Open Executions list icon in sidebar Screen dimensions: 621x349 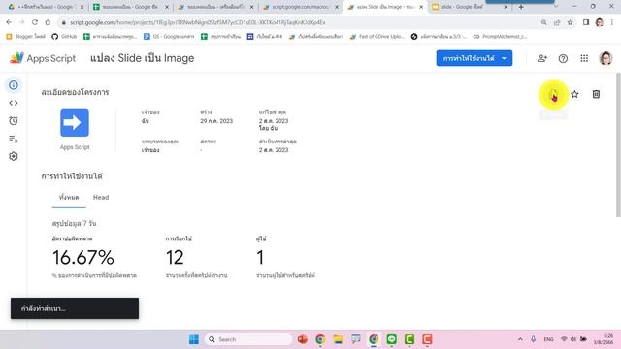pyautogui.click(x=14, y=139)
